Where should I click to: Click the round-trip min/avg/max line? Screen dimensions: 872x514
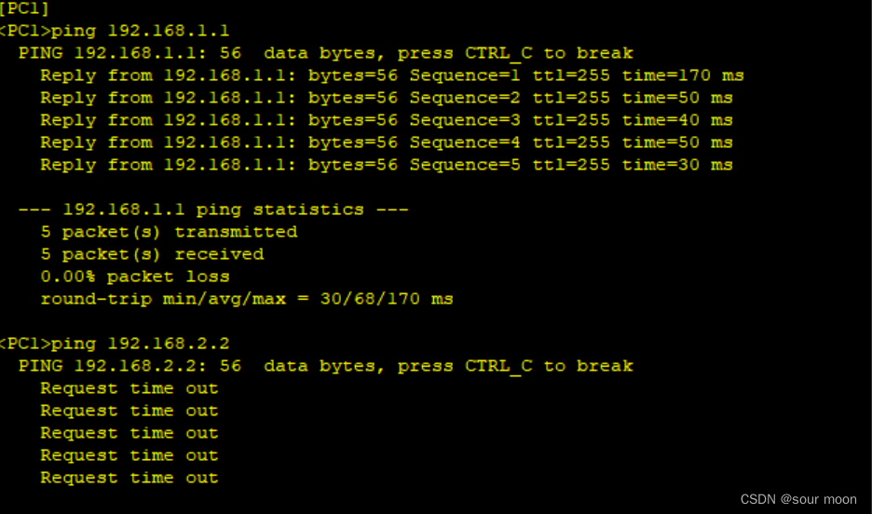[247, 299]
